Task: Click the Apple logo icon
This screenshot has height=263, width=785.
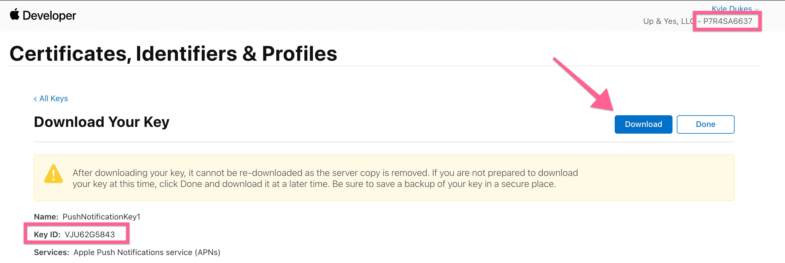Action: pyautogui.click(x=14, y=14)
